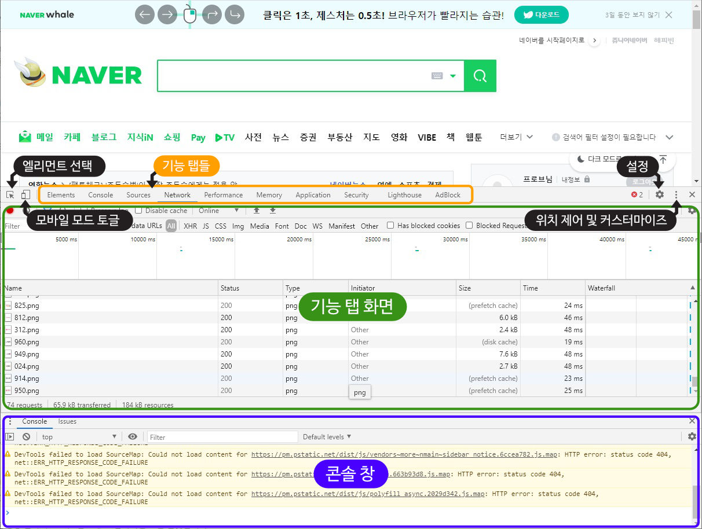Image resolution: width=702 pixels, height=529 pixels.
Task: Clear the console with the block icon
Action: [26, 437]
